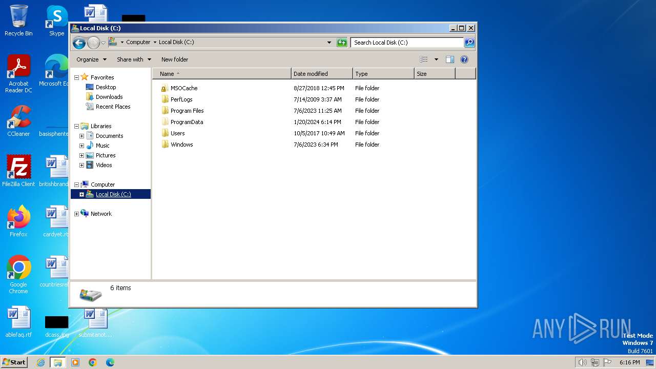Click the greyed Forward arrow button
Screen dimensions: 656x369
coord(93,43)
